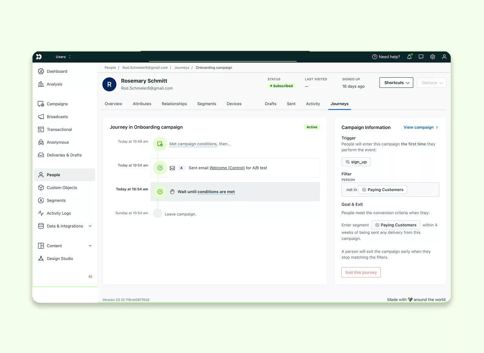The image size is (484, 353).
Task: Open the Dashboard from the sidebar
Action: (57, 71)
